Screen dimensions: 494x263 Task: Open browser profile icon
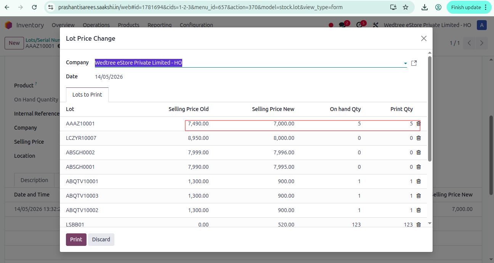(438, 7)
